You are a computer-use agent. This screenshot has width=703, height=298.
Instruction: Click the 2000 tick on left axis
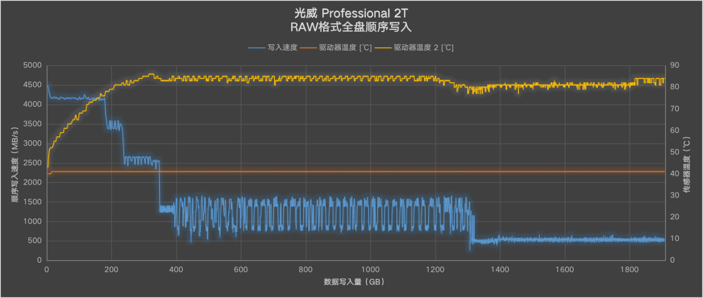point(32,182)
